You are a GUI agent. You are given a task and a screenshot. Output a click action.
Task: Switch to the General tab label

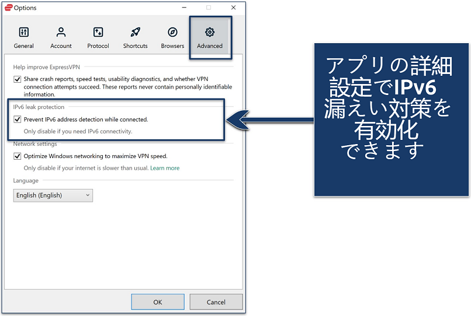[x=24, y=46]
